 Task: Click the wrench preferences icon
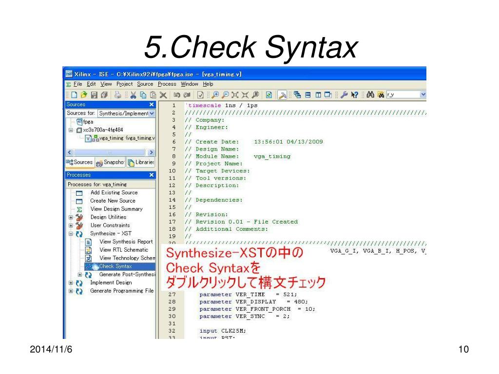click(x=344, y=95)
